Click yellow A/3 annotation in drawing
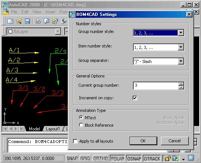201x163 pixels. tap(12, 70)
